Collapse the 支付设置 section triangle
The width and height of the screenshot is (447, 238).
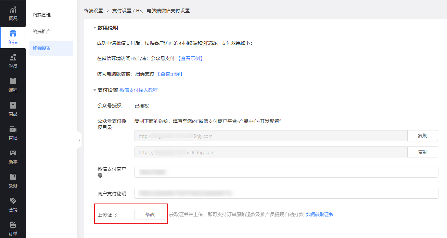pyautogui.click(x=95, y=90)
